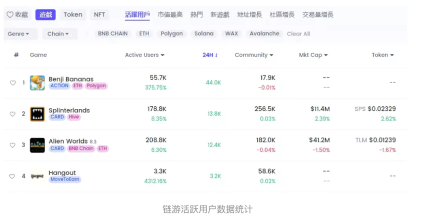Image resolution: width=426 pixels, height=218 pixels.
Task: Favorite Benji Bananas with the heart
Action: (x=13, y=83)
